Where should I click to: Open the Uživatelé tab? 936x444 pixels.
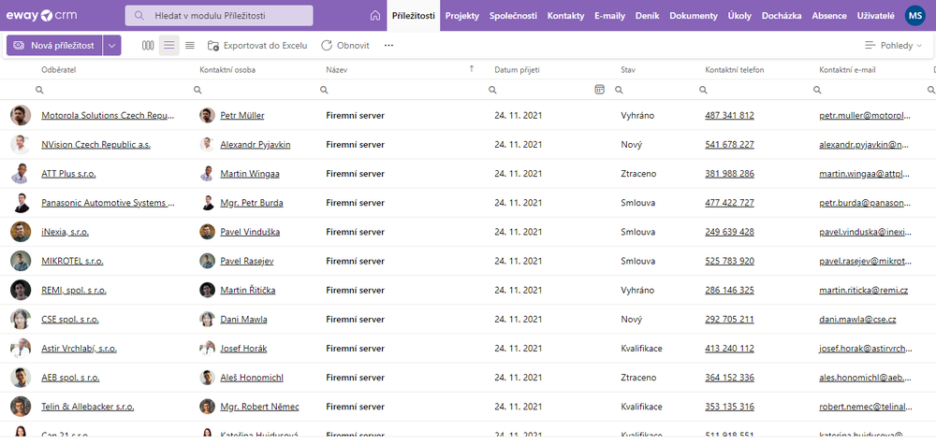(x=876, y=16)
